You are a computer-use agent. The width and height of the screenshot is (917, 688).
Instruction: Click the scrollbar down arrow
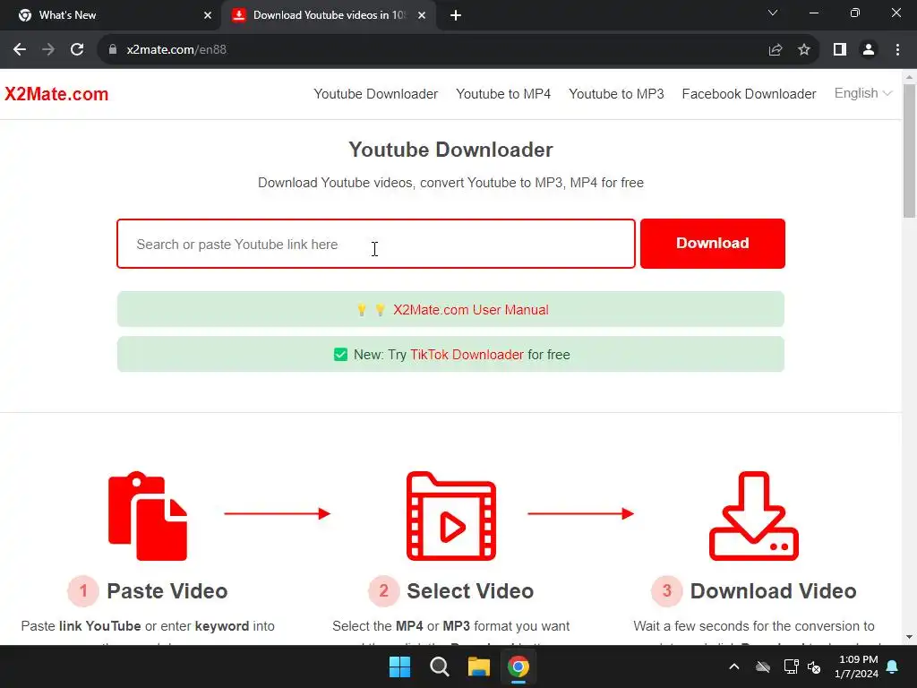[909, 637]
